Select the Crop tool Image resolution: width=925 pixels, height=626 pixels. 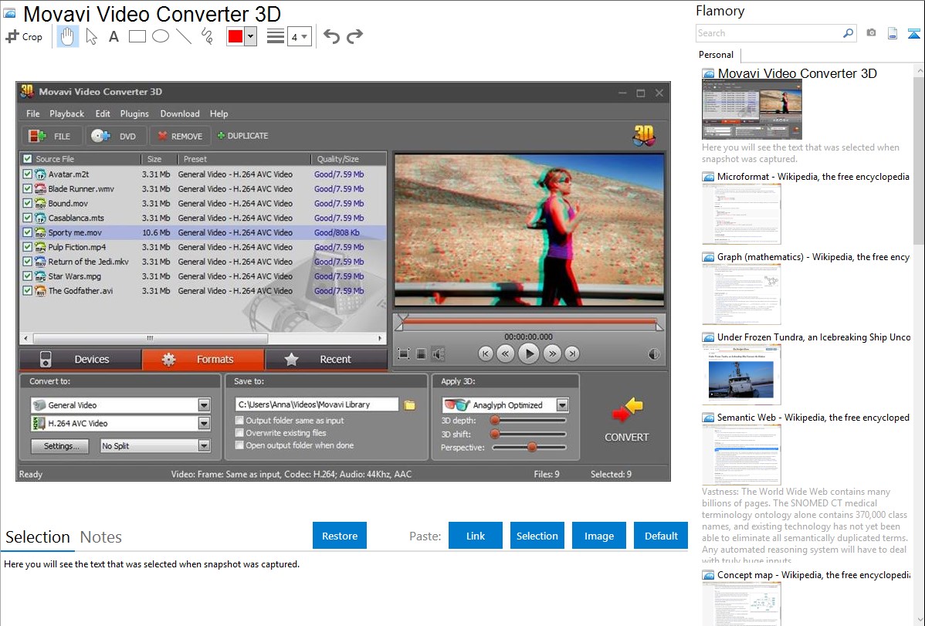[24, 36]
